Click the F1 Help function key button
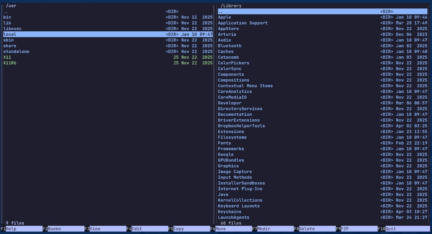This screenshot has height=234, width=432. click(21, 229)
